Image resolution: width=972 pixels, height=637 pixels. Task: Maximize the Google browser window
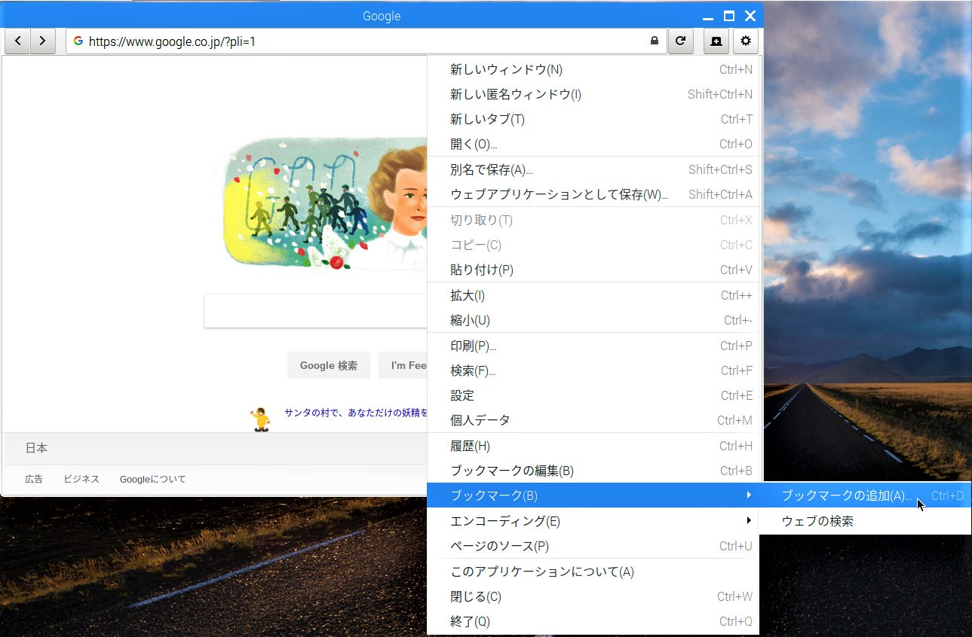point(729,16)
